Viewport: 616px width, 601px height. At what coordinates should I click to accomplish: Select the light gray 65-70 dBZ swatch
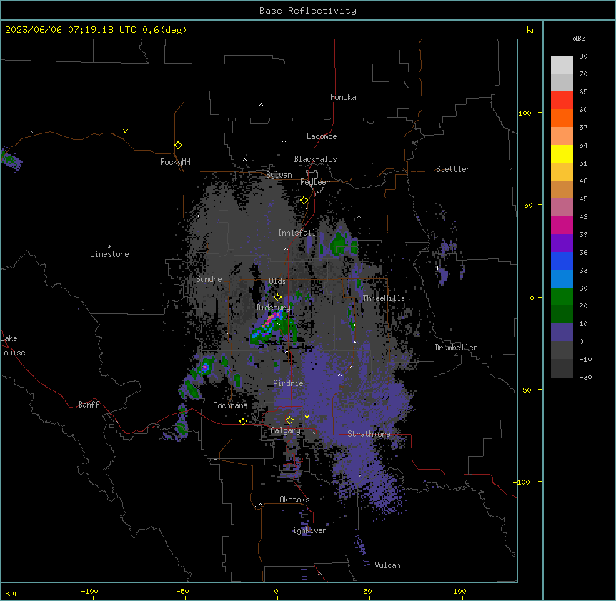(562, 82)
